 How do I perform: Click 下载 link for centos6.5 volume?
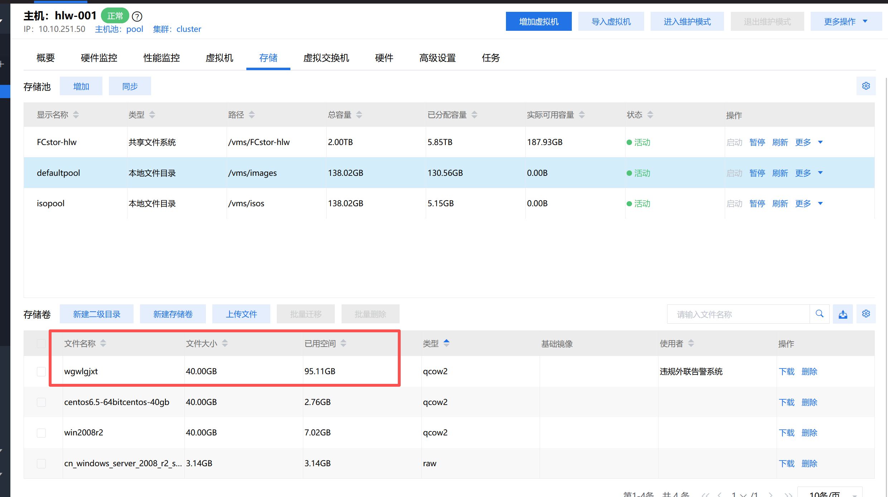(786, 402)
